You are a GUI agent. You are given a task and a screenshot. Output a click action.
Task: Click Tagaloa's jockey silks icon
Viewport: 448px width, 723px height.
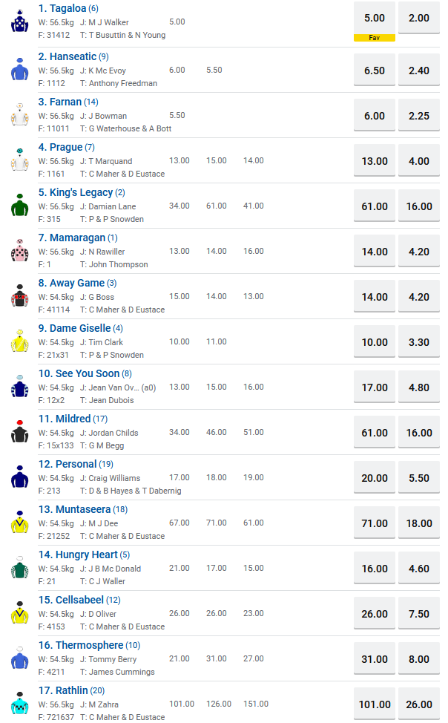[x=19, y=22]
